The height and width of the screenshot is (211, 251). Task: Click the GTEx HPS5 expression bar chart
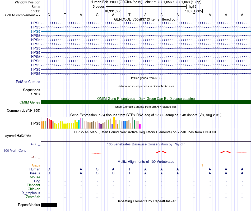pos(91,123)
